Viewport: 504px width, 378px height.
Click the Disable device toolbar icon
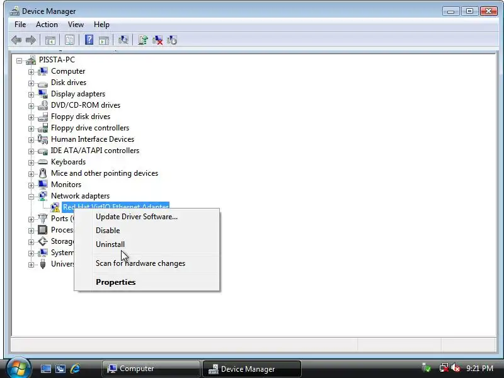pos(172,40)
